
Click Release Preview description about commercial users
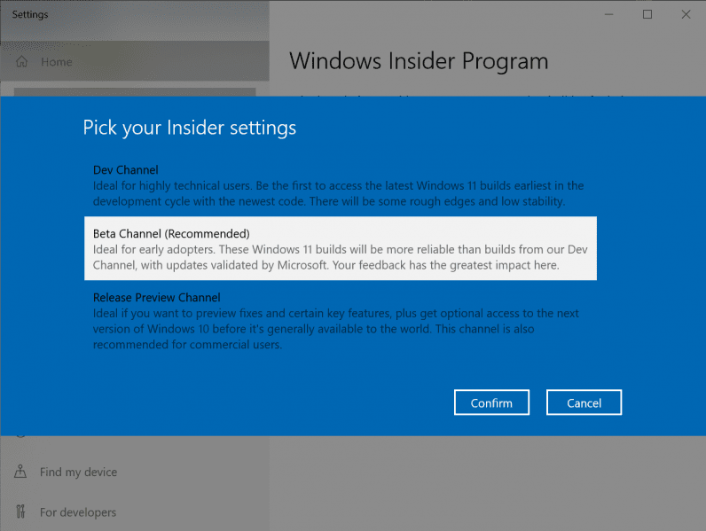pyautogui.click(x=336, y=329)
